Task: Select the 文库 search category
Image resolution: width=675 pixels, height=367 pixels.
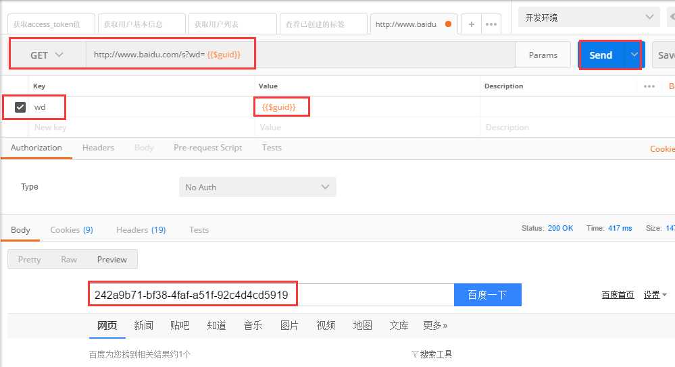Action: 399,325
